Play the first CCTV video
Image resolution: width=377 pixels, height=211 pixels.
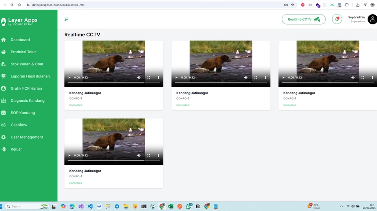(70, 78)
